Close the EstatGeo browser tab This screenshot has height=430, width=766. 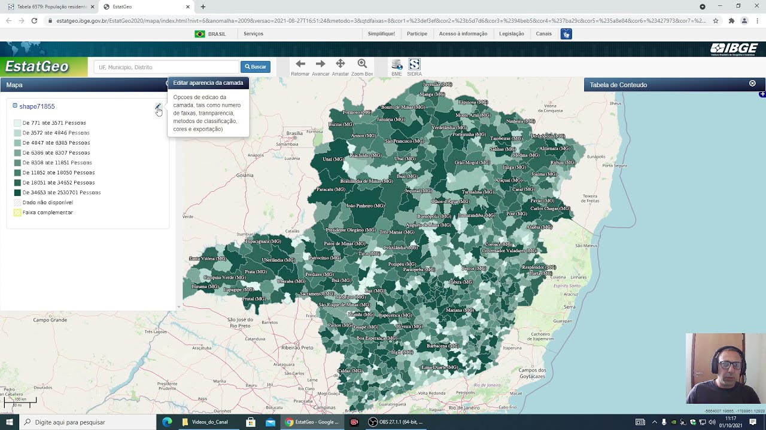click(x=188, y=7)
